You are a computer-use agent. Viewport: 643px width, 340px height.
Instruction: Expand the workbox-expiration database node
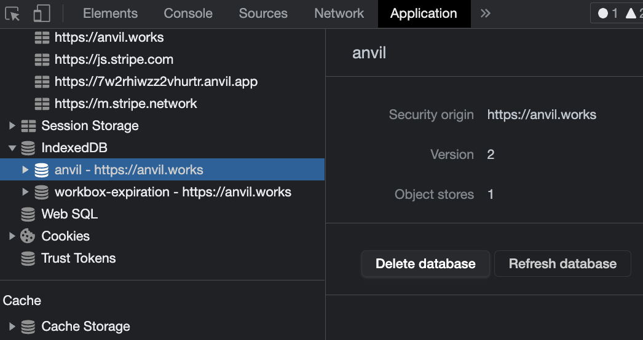pyautogui.click(x=25, y=192)
